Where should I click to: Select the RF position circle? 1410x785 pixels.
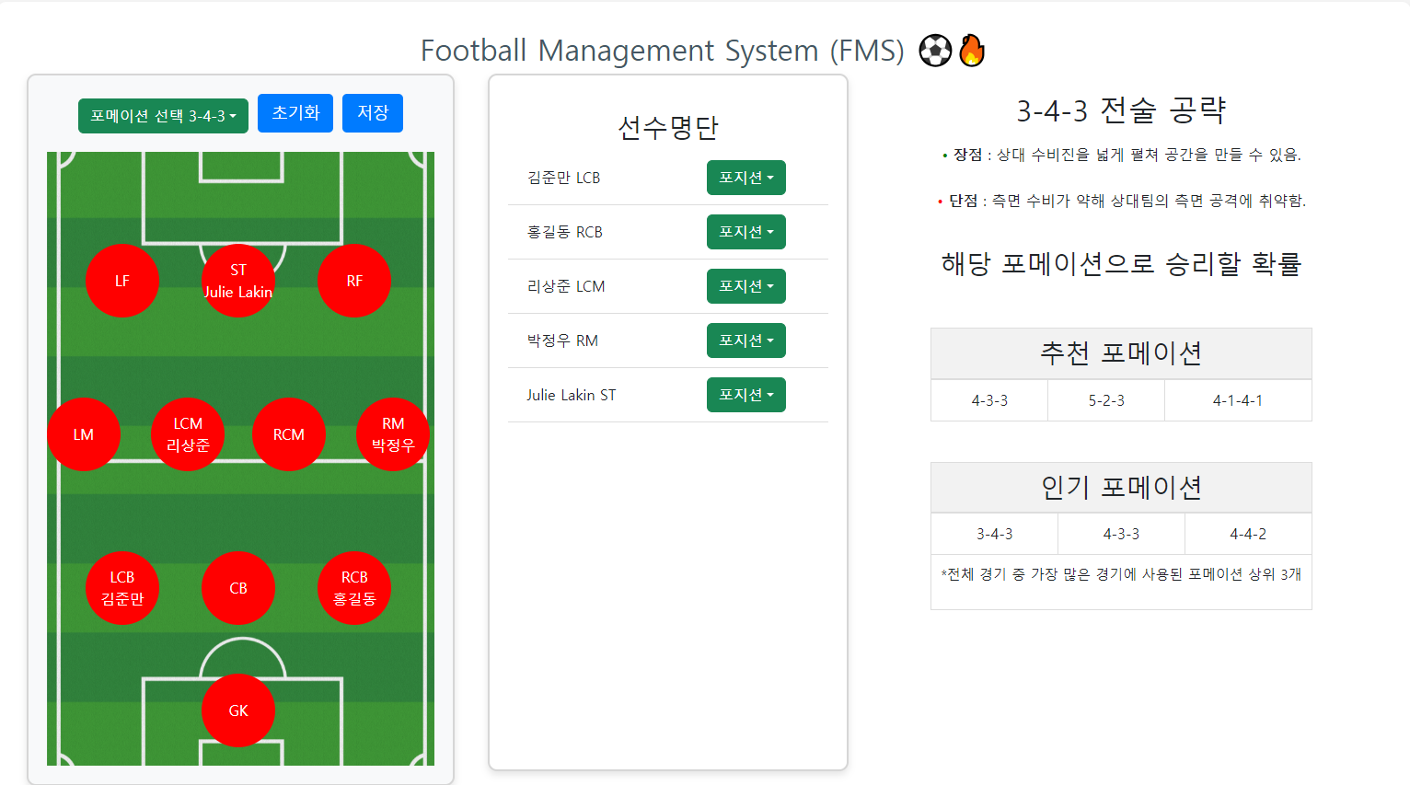[354, 280]
